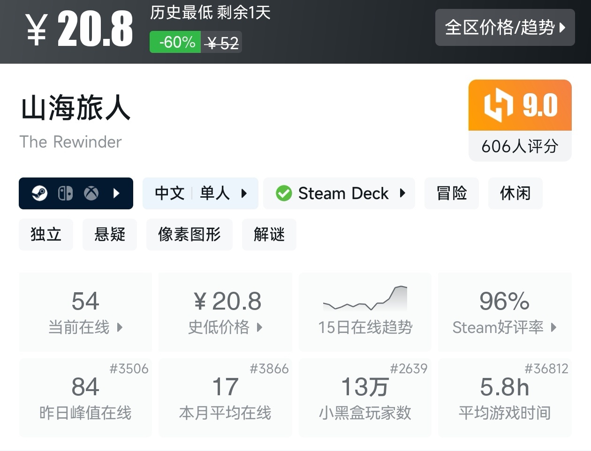Select the 休闲 genre tag

[x=515, y=193]
